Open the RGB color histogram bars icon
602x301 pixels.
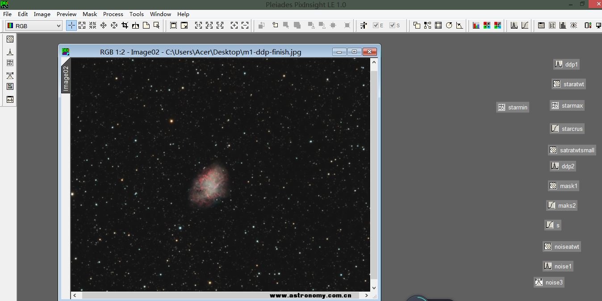[476, 25]
